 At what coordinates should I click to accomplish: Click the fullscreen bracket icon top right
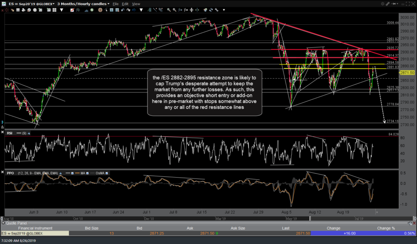(x=408, y=4)
